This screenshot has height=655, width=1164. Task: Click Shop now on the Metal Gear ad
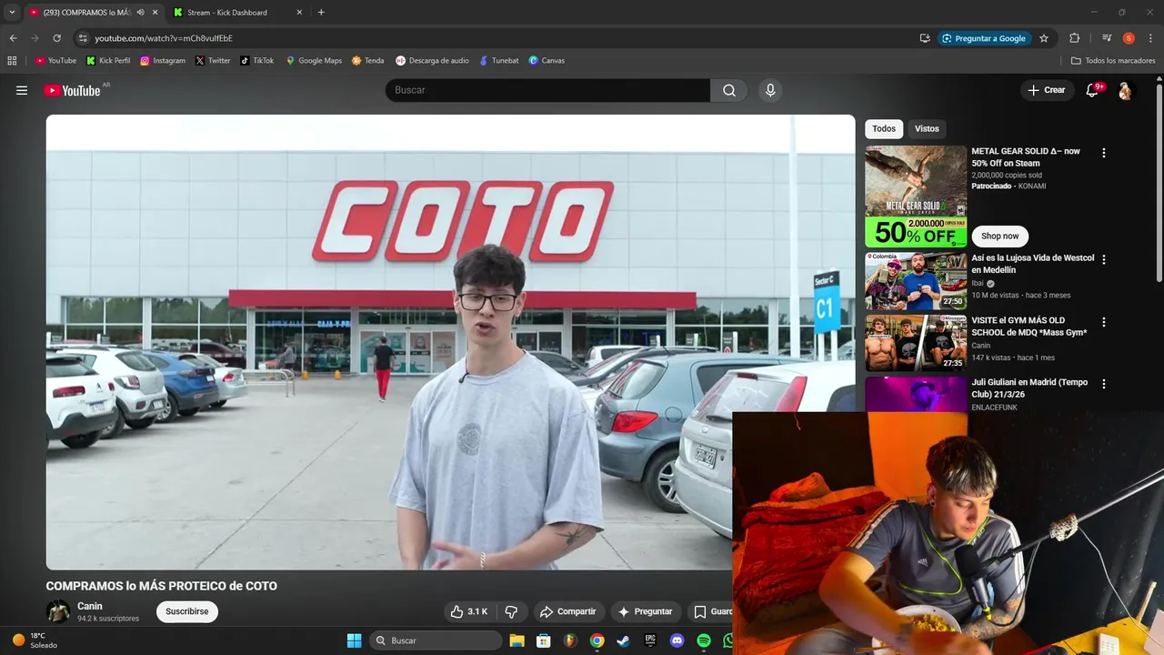[x=1000, y=236]
